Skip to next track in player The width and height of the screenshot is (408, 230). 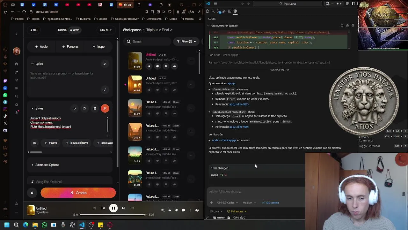[123, 208]
